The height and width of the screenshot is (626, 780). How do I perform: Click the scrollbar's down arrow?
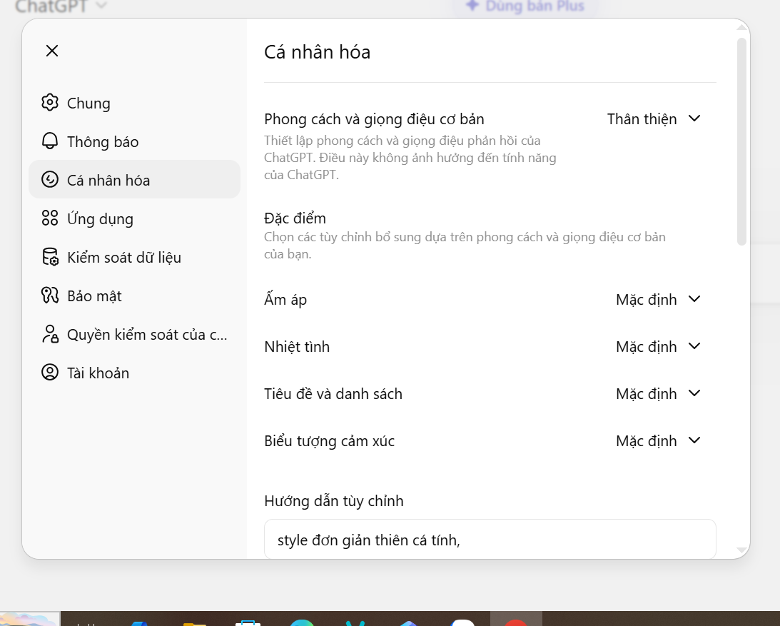click(741, 550)
